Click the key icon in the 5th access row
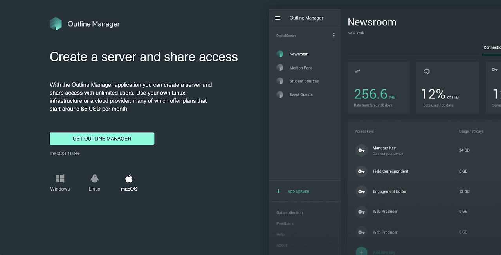 [x=361, y=232]
